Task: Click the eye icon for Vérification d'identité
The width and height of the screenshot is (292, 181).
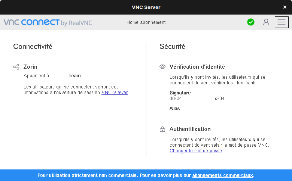Action: pos(162,67)
